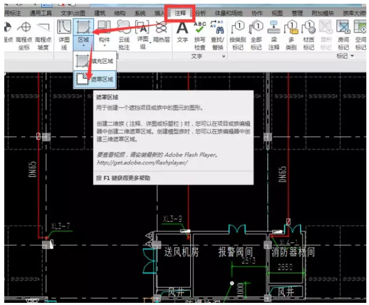Viewport: 369px width, 305px height.
Task: Select the XL3-7 pipe label
Action: 60,226
